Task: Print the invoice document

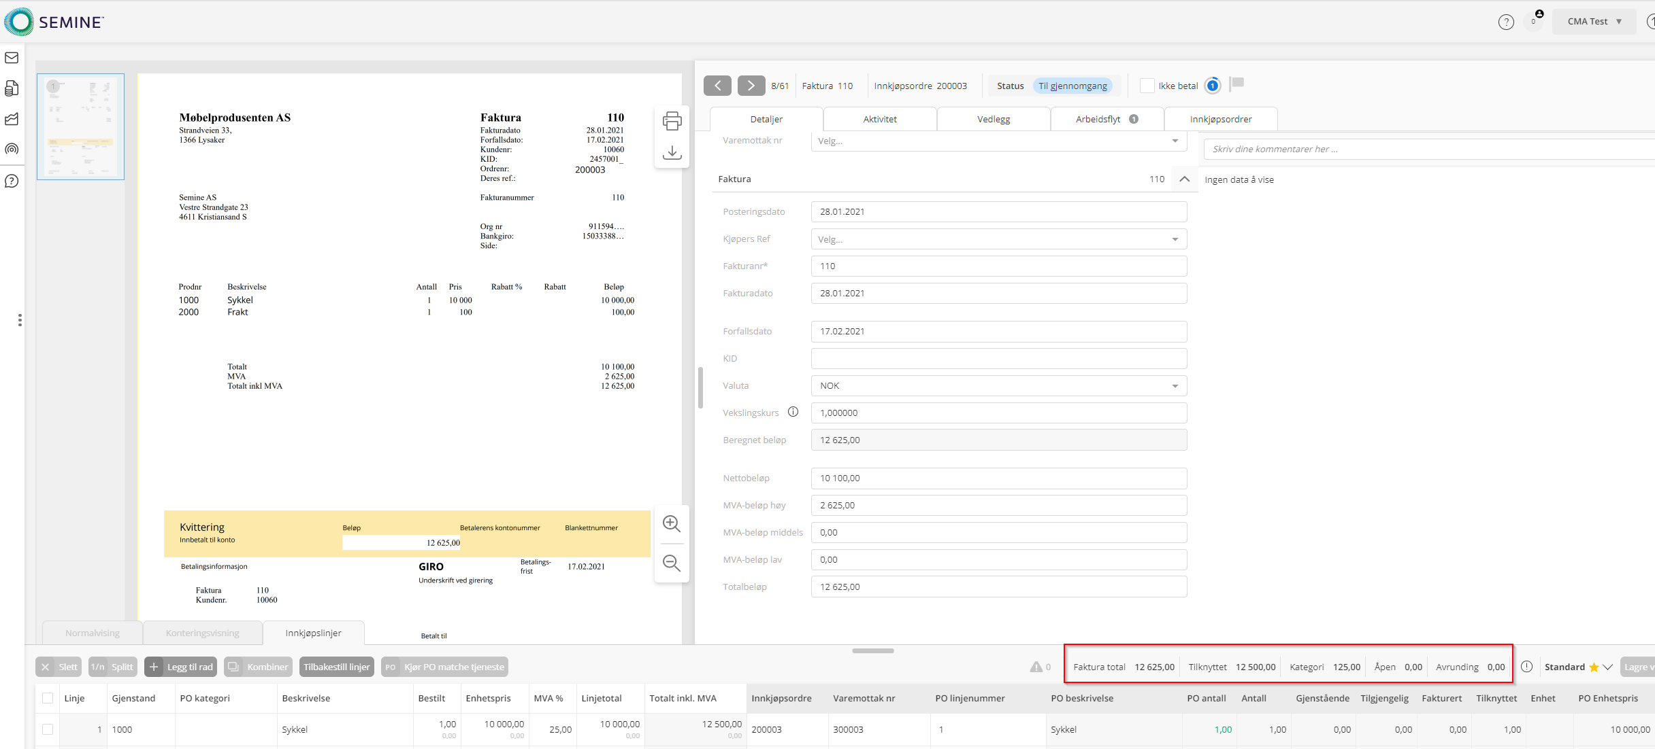Action: 672,121
